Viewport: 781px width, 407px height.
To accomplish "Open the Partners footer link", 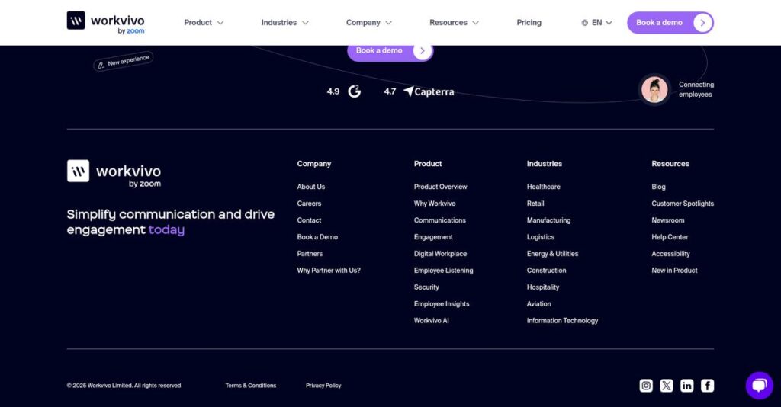I will (x=310, y=254).
